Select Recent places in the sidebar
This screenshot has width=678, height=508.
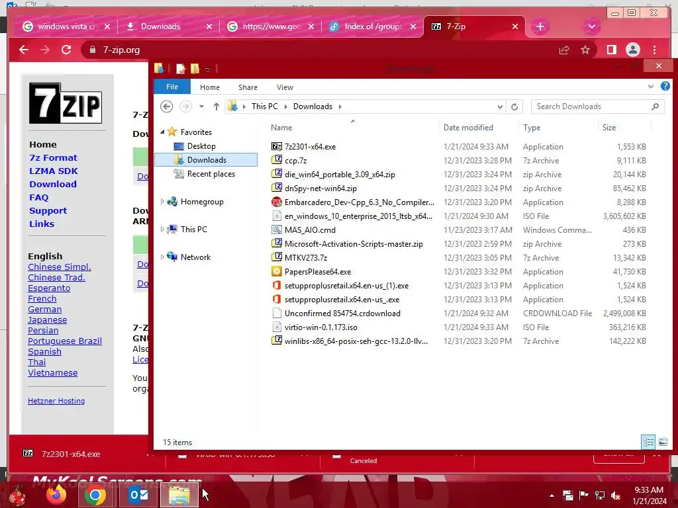pyautogui.click(x=211, y=174)
